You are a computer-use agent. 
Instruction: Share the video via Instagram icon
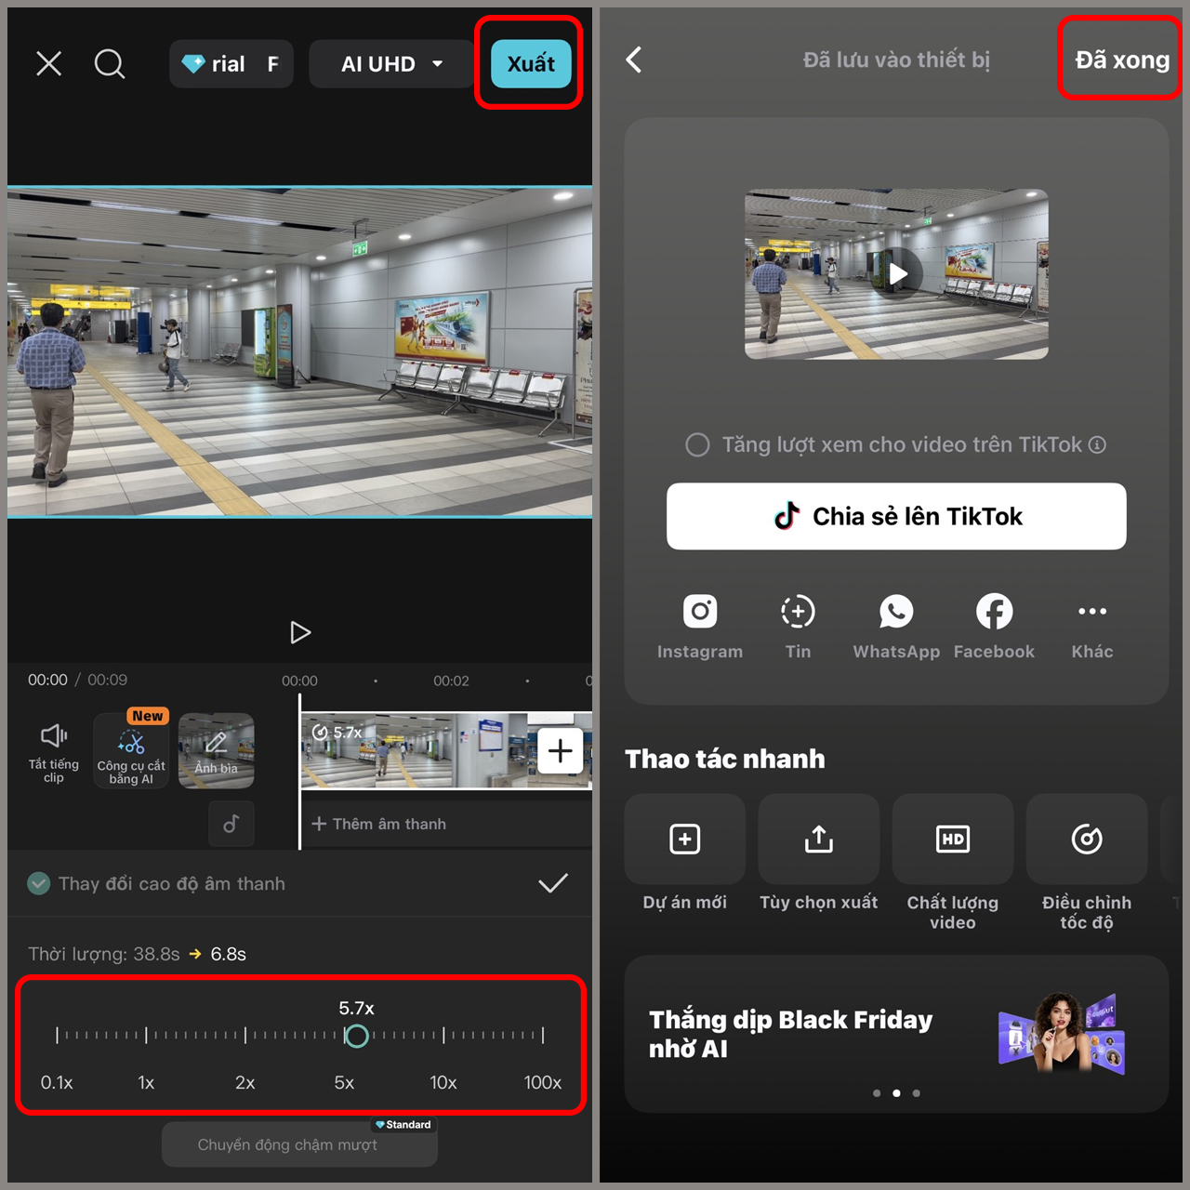[700, 612]
